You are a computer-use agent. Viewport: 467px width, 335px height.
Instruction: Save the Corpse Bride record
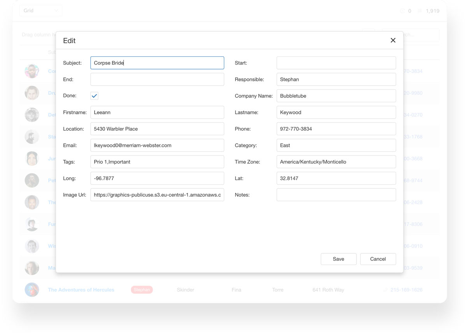point(338,259)
